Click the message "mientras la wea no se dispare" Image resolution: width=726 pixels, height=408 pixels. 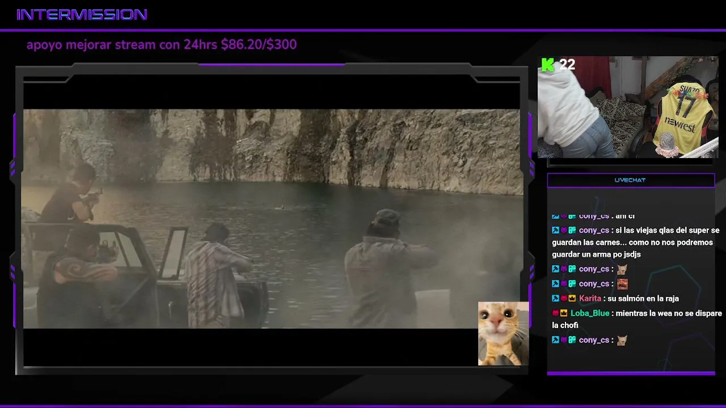point(669,313)
